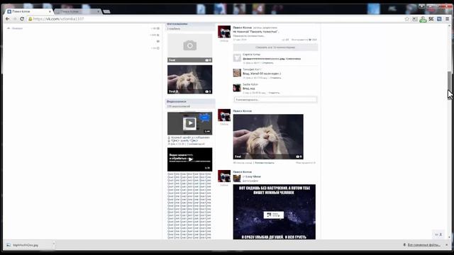Click the author avatar on the meme post
Screen dimensions: 454x255
224,176
